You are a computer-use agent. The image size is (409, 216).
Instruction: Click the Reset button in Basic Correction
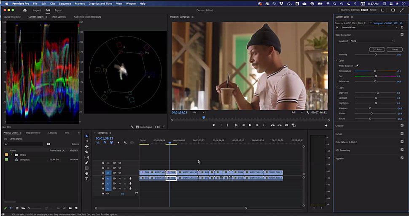tap(395, 49)
